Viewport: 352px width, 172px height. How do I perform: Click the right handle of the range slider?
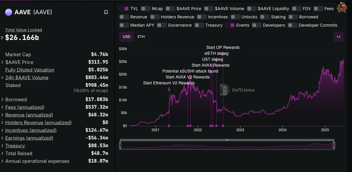(334, 145)
